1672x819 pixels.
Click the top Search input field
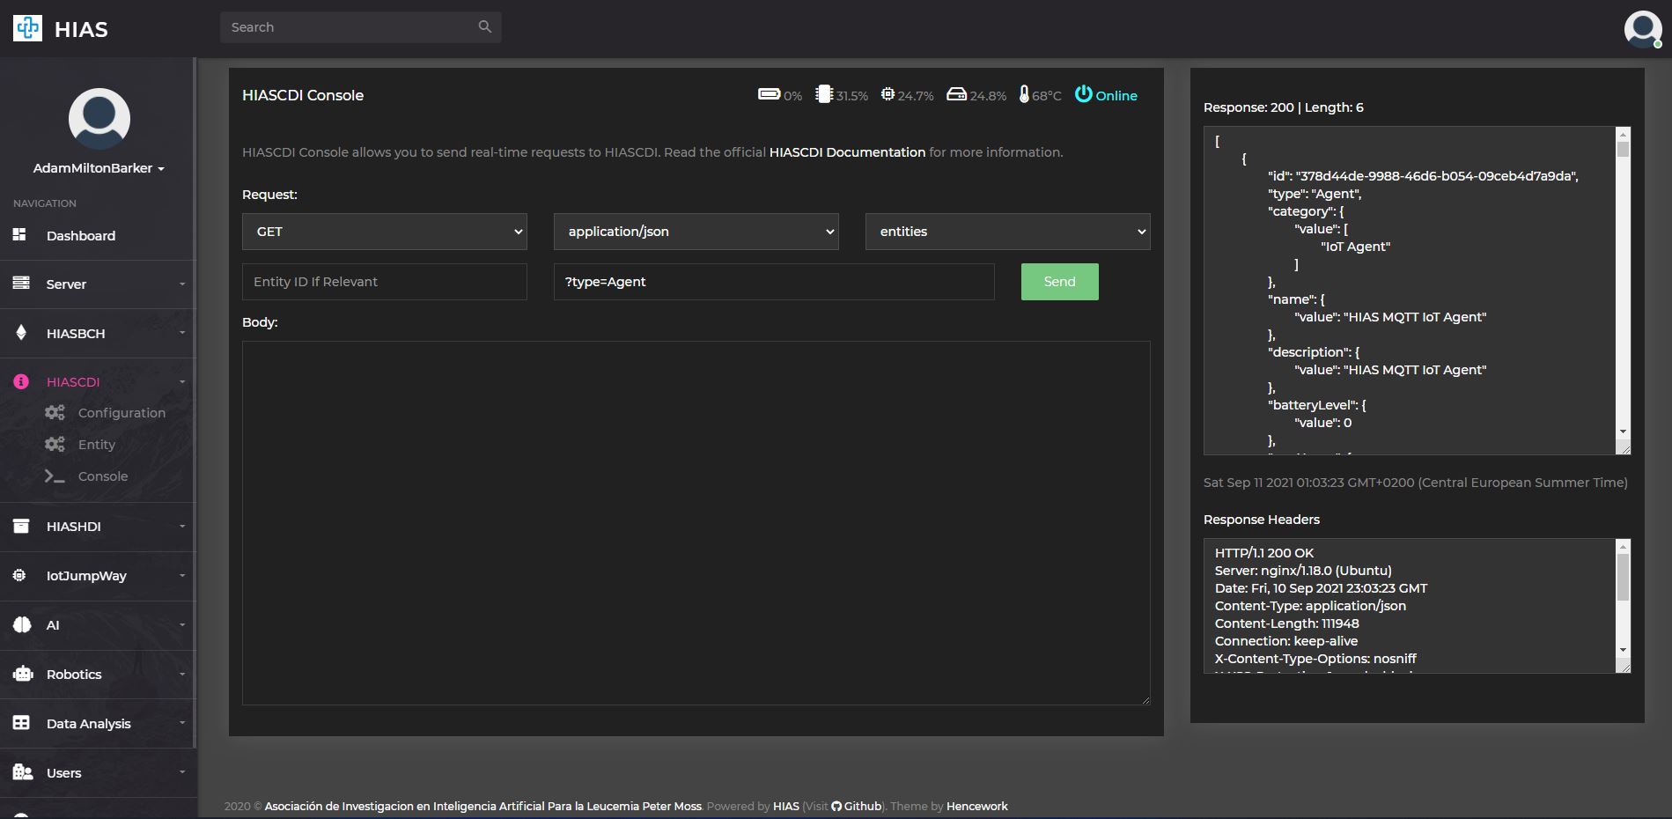pyautogui.click(x=361, y=27)
